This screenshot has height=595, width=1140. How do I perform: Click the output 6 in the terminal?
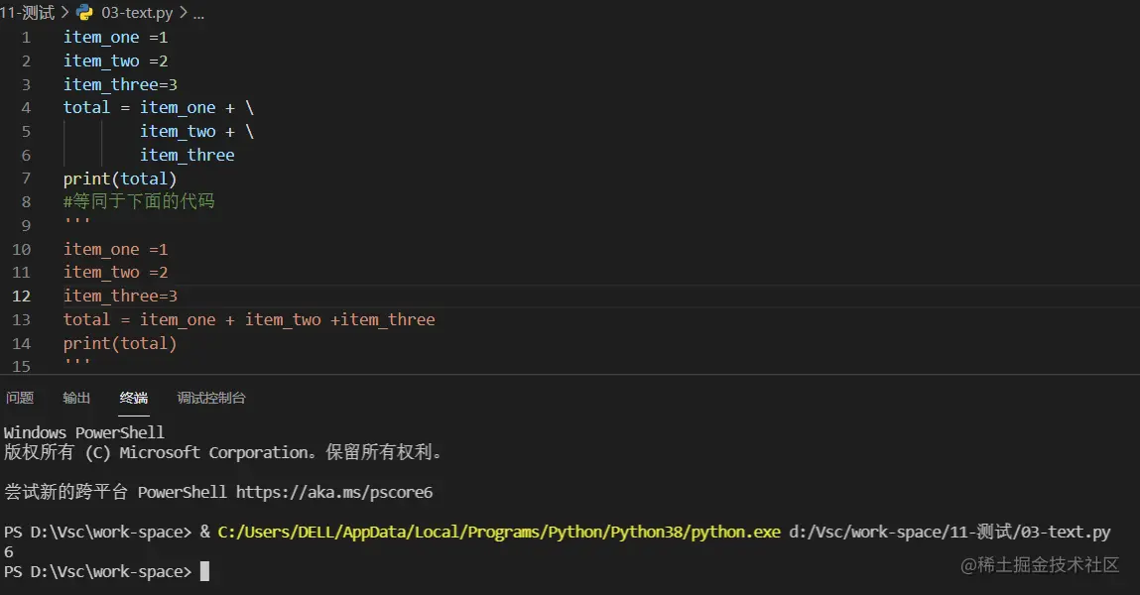pos(9,551)
